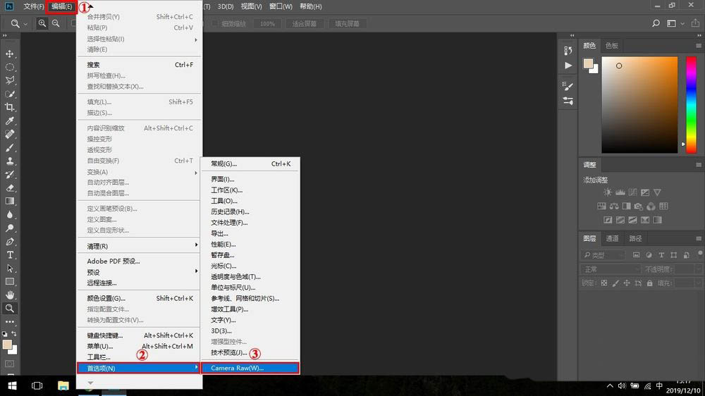Image resolution: width=705 pixels, height=396 pixels.
Task: Select the Zoom tool in toolbox
Action: coord(9,309)
